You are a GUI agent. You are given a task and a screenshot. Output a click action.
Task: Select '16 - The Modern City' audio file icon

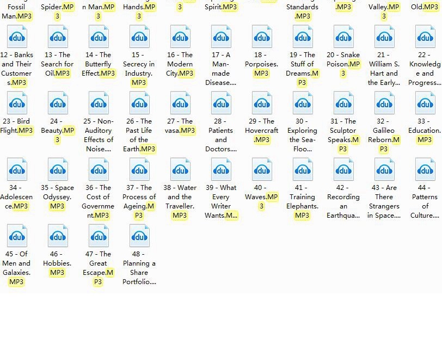click(x=180, y=37)
